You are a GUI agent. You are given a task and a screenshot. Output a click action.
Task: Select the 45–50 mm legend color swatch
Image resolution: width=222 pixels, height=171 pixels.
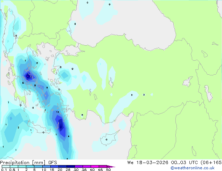[x=103, y=166]
